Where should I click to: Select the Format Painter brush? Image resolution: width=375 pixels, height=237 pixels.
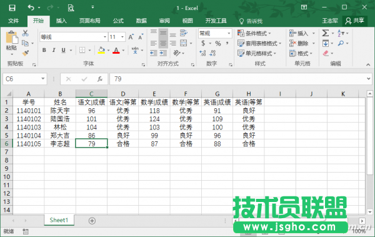coord(25,53)
